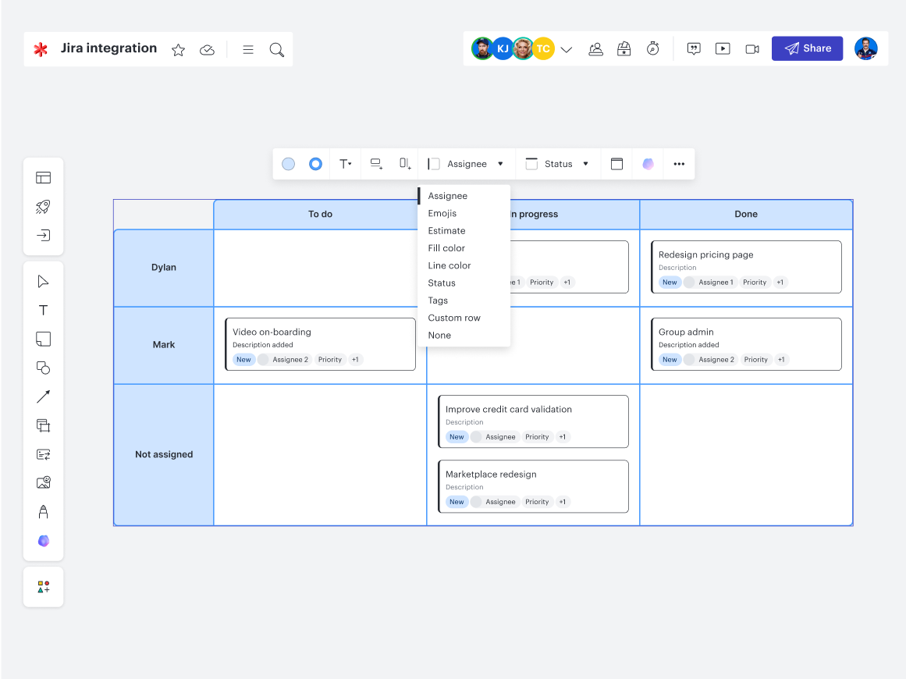This screenshot has width=906, height=679.
Task: Open the Assignee rows dropdown
Action: [467, 164]
